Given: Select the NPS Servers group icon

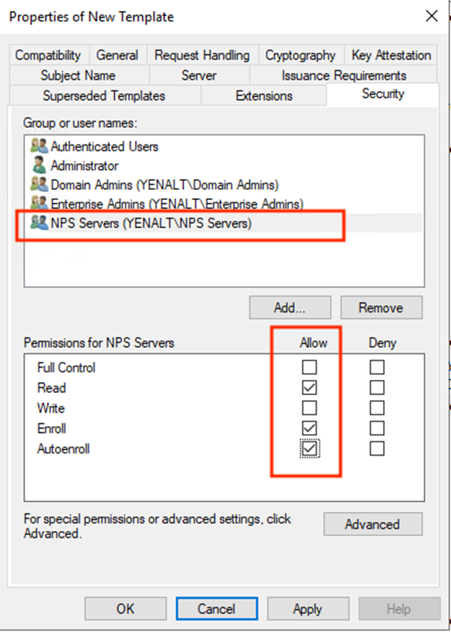Looking at the screenshot, I should click(39, 222).
